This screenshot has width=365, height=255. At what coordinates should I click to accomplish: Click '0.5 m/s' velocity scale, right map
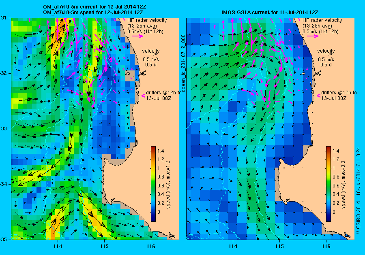tap(326, 59)
